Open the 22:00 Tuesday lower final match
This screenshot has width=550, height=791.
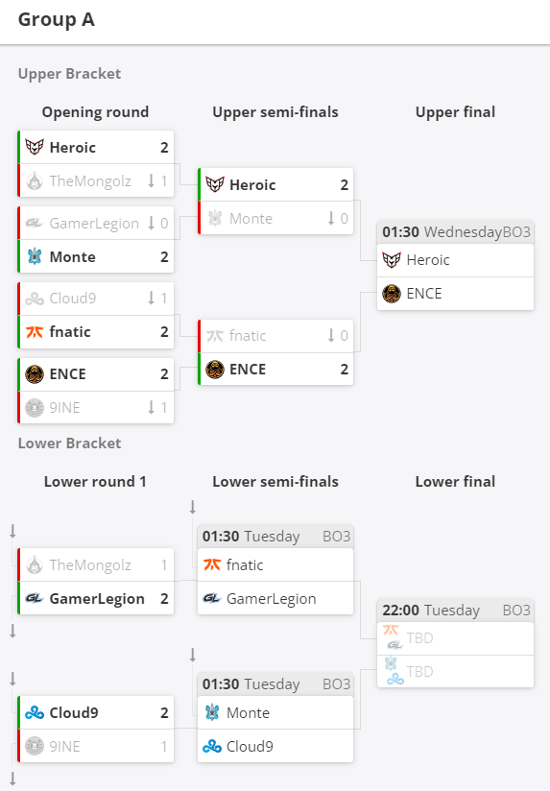455,643
